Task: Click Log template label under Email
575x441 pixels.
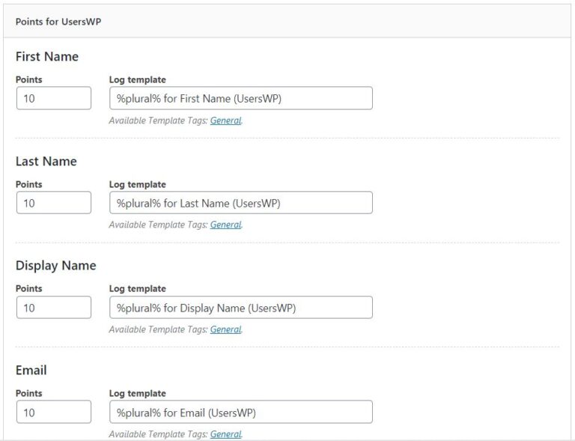Action: 138,394
